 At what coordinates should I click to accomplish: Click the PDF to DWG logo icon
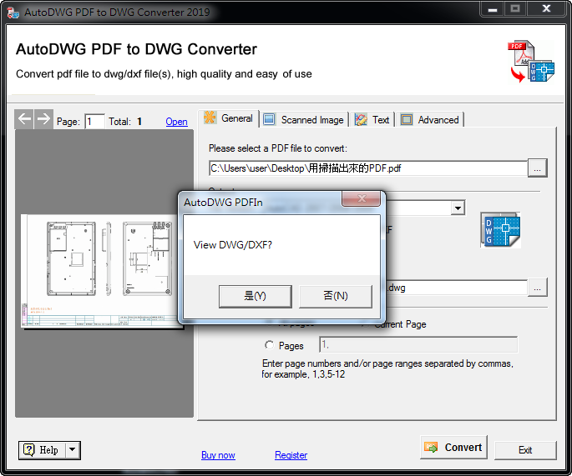pos(531,61)
